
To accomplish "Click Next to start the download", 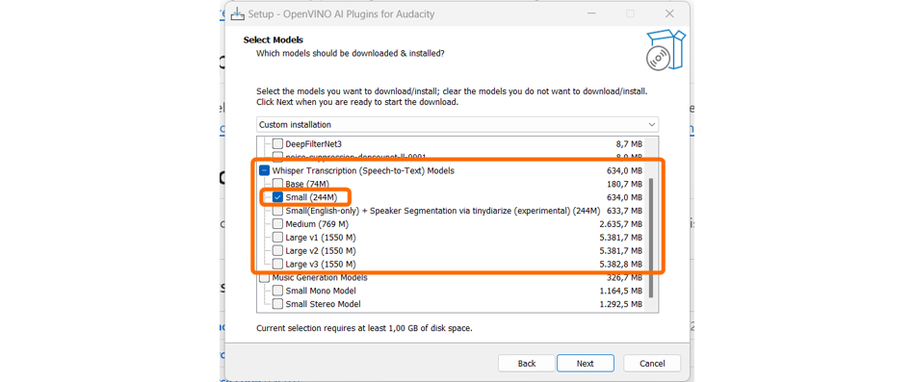I will click(586, 364).
